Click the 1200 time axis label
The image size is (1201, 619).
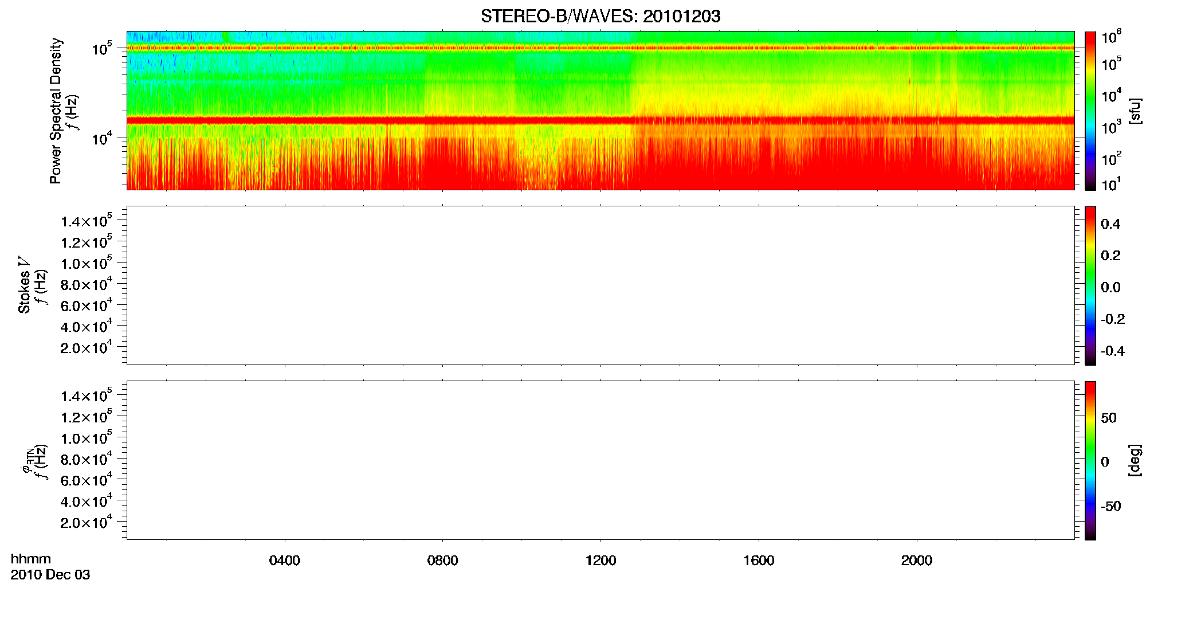pos(600,561)
